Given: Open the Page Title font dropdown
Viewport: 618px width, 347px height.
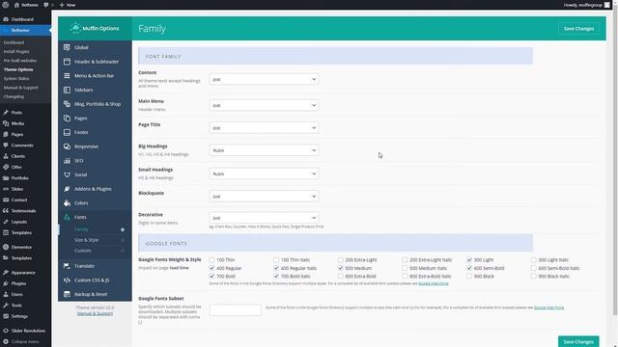Looking at the screenshot, I should (264, 127).
